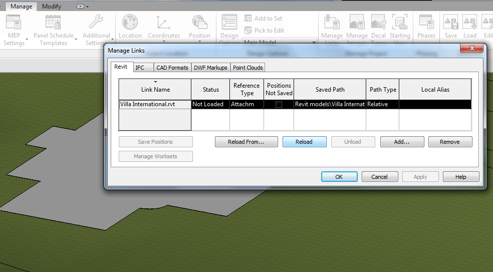Screen dimensions: 493x272
Task: Toggle Positions Not Saved checkbox for Villa International
Action: tap(279, 104)
